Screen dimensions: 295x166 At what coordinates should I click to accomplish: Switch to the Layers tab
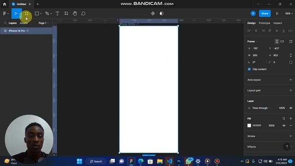click(12, 23)
